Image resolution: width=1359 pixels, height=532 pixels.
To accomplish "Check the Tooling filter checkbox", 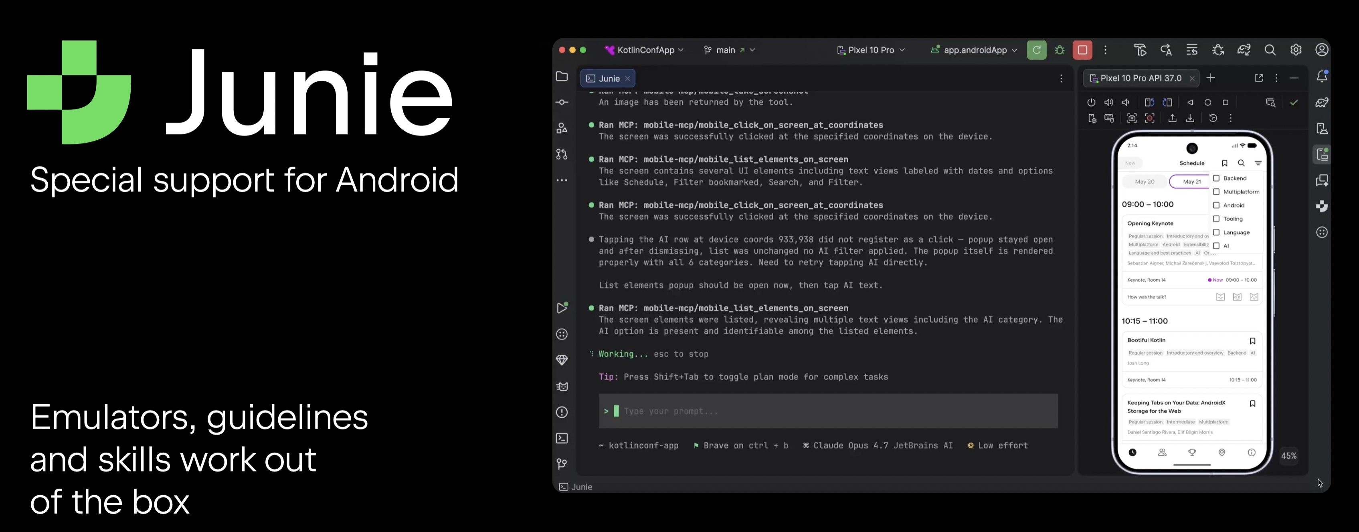I will [1217, 219].
